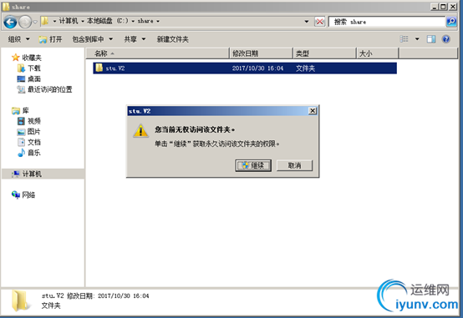463x318 pixels.
Task: Open 包含到库中 dropdown menu
Action: click(x=93, y=39)
